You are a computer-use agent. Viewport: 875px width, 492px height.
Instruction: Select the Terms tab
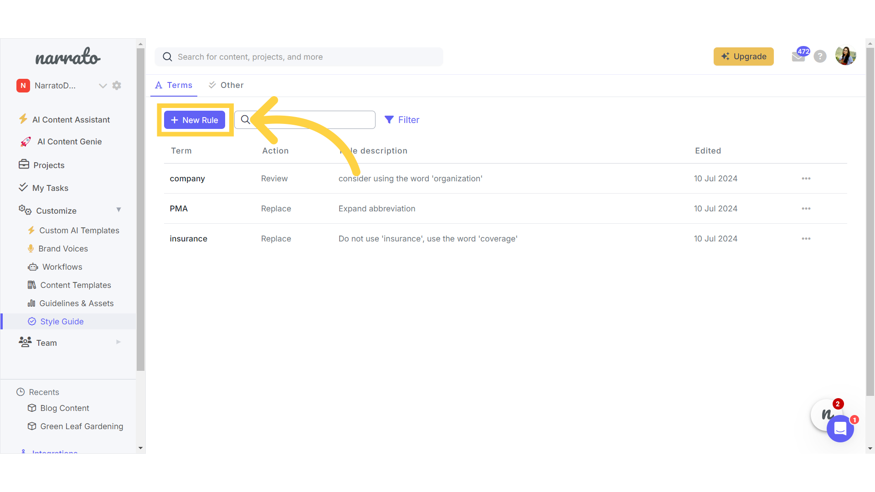point(174,85)
